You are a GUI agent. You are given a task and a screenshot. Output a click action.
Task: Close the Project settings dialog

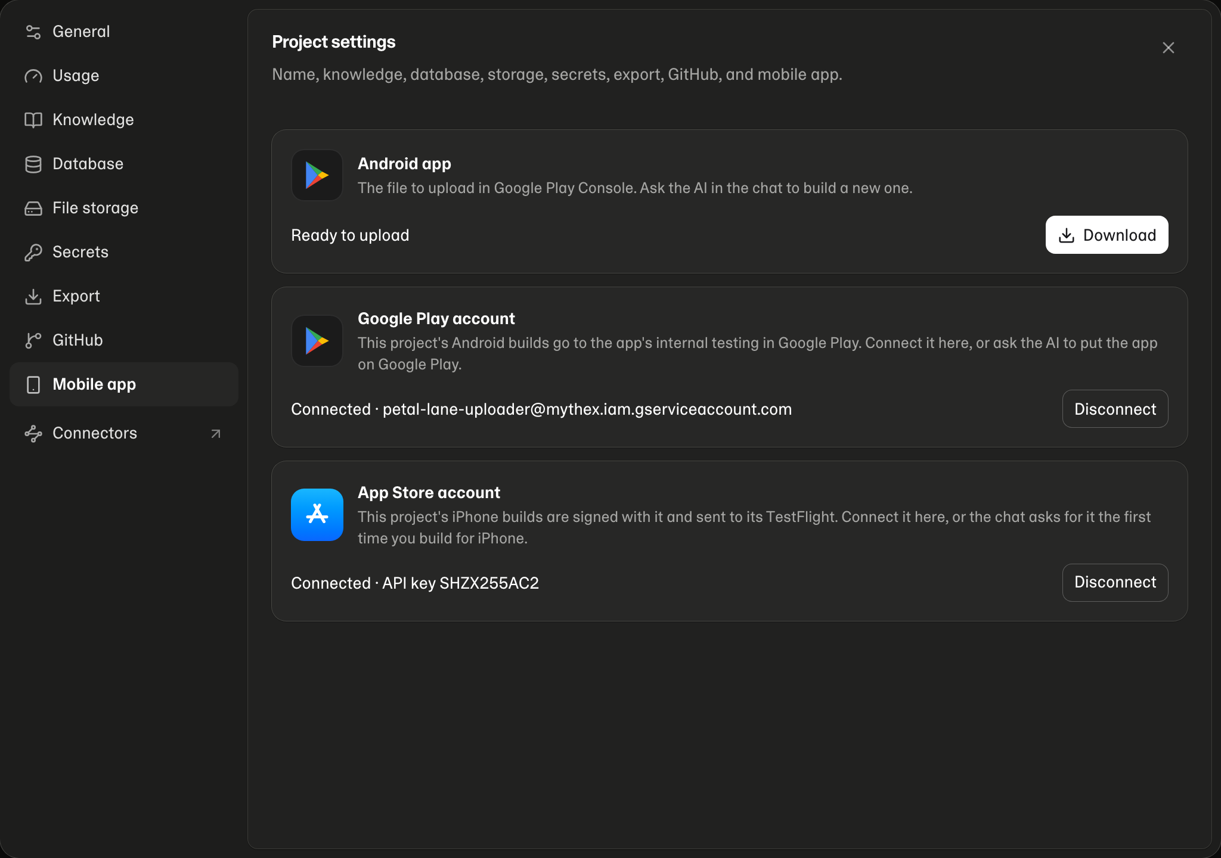(1169, 48)
